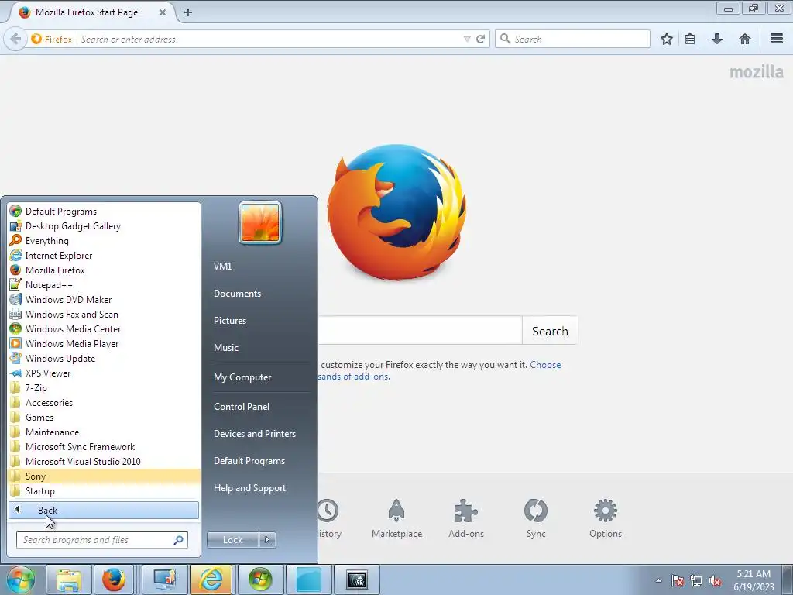Viewport: 793px width, 595px height.
Task: Expand the Maintenance folder
Action: coord(105,432)
